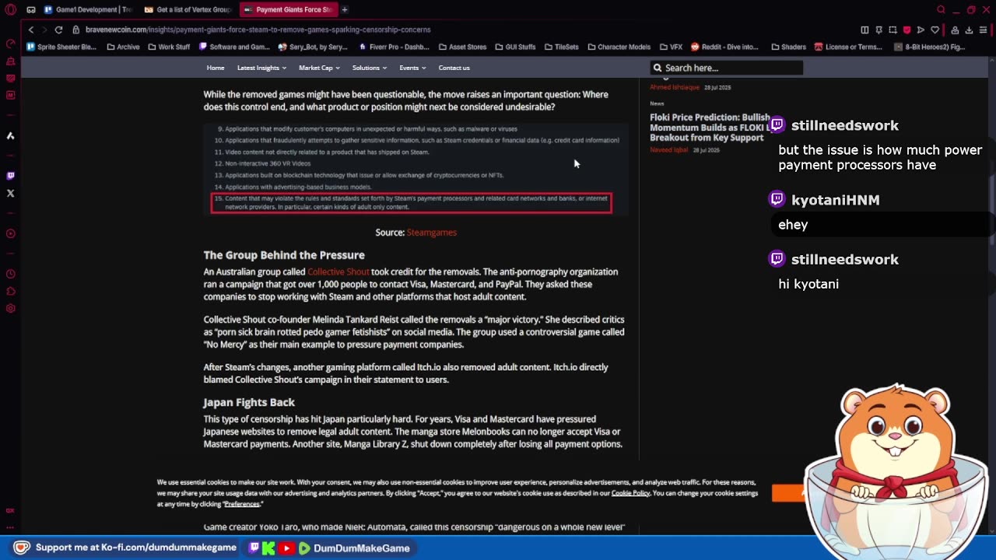The height and width of the screenshot is (560, 996).
Task: Click the flow send arrow icon
Action: pyautogui.click(x=921, y=30)
